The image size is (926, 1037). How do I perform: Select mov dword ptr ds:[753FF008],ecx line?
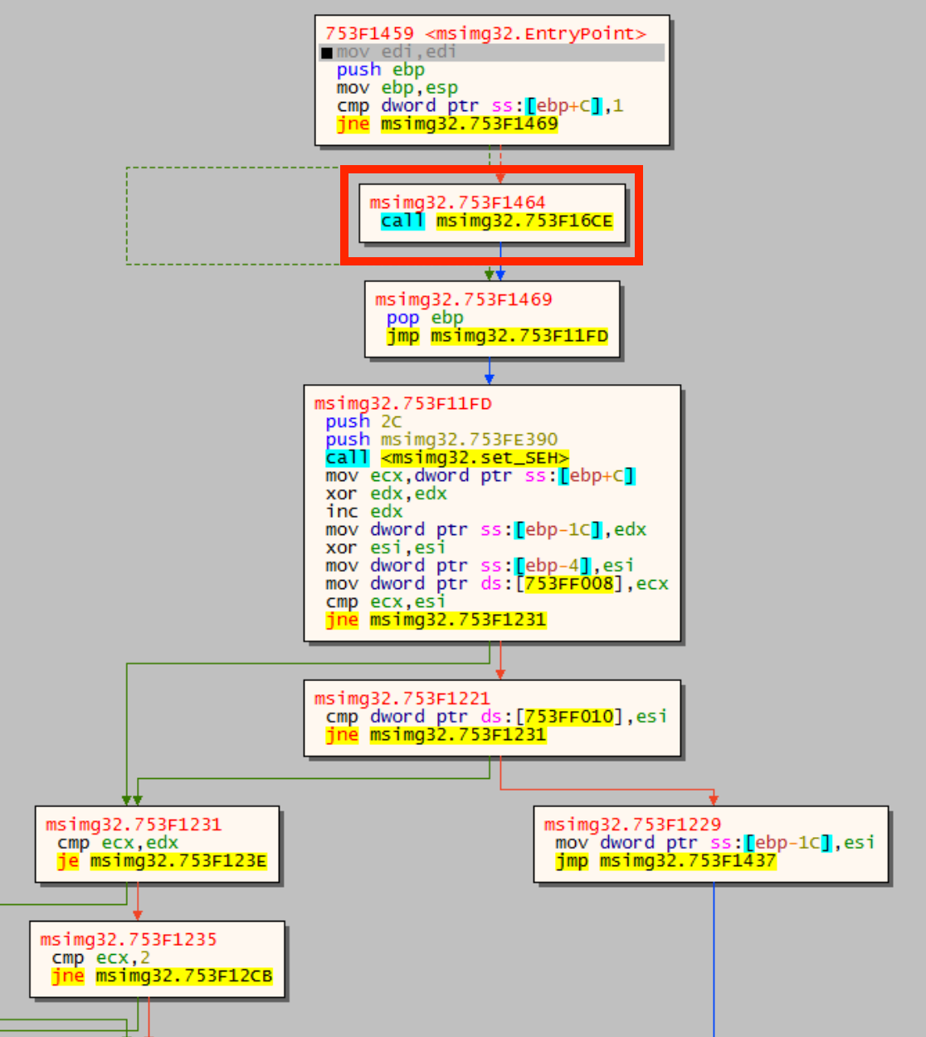click(497, 584)
